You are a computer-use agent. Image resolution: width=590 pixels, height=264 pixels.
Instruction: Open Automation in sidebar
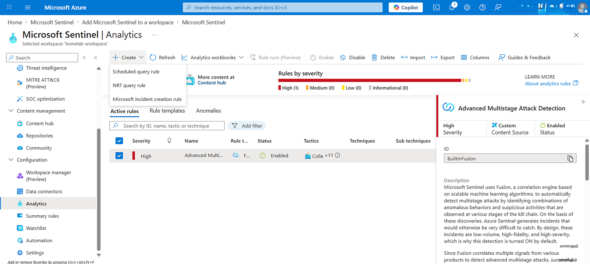(39, 240)
